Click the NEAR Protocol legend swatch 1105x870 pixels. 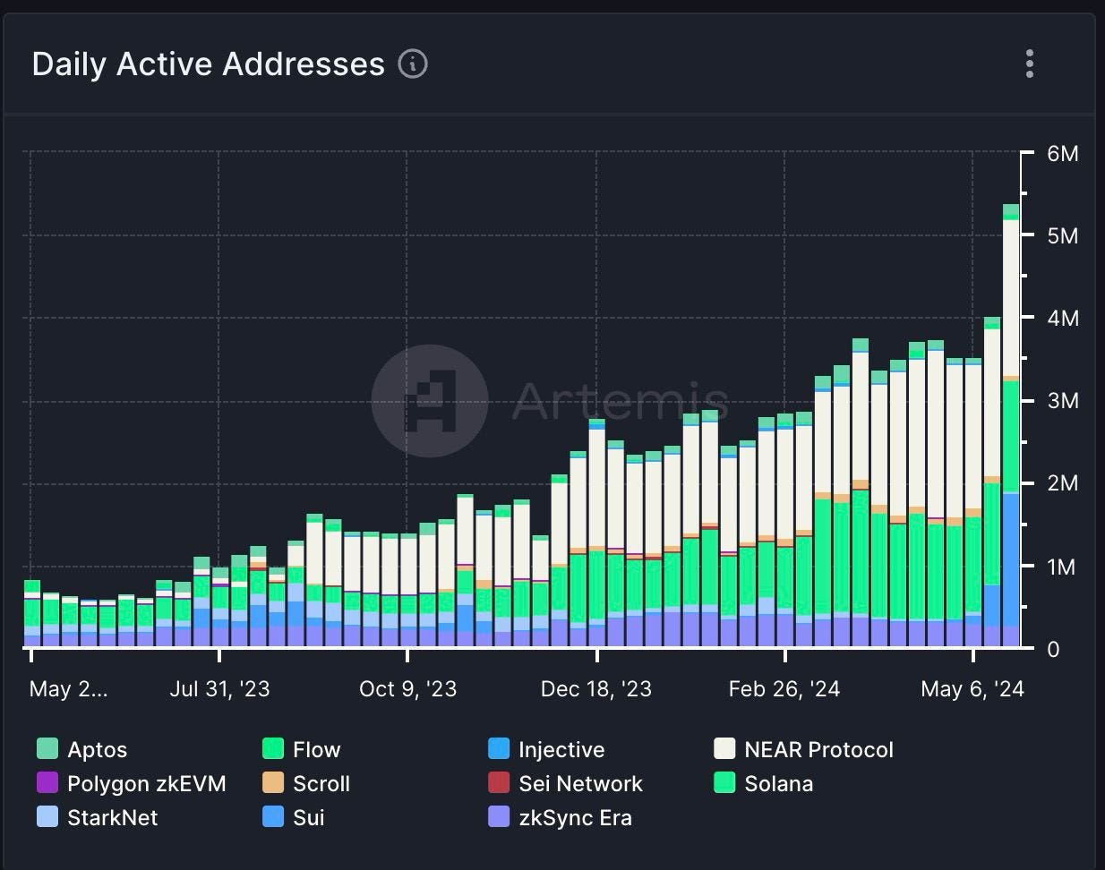(724, 749)
